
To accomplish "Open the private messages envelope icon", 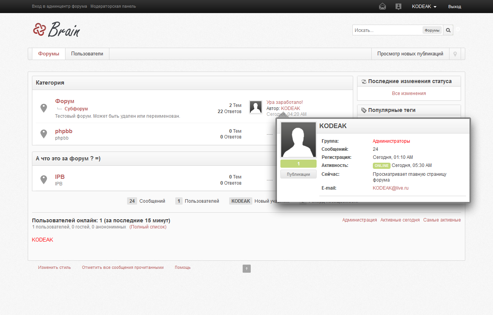I will point(382,7).
